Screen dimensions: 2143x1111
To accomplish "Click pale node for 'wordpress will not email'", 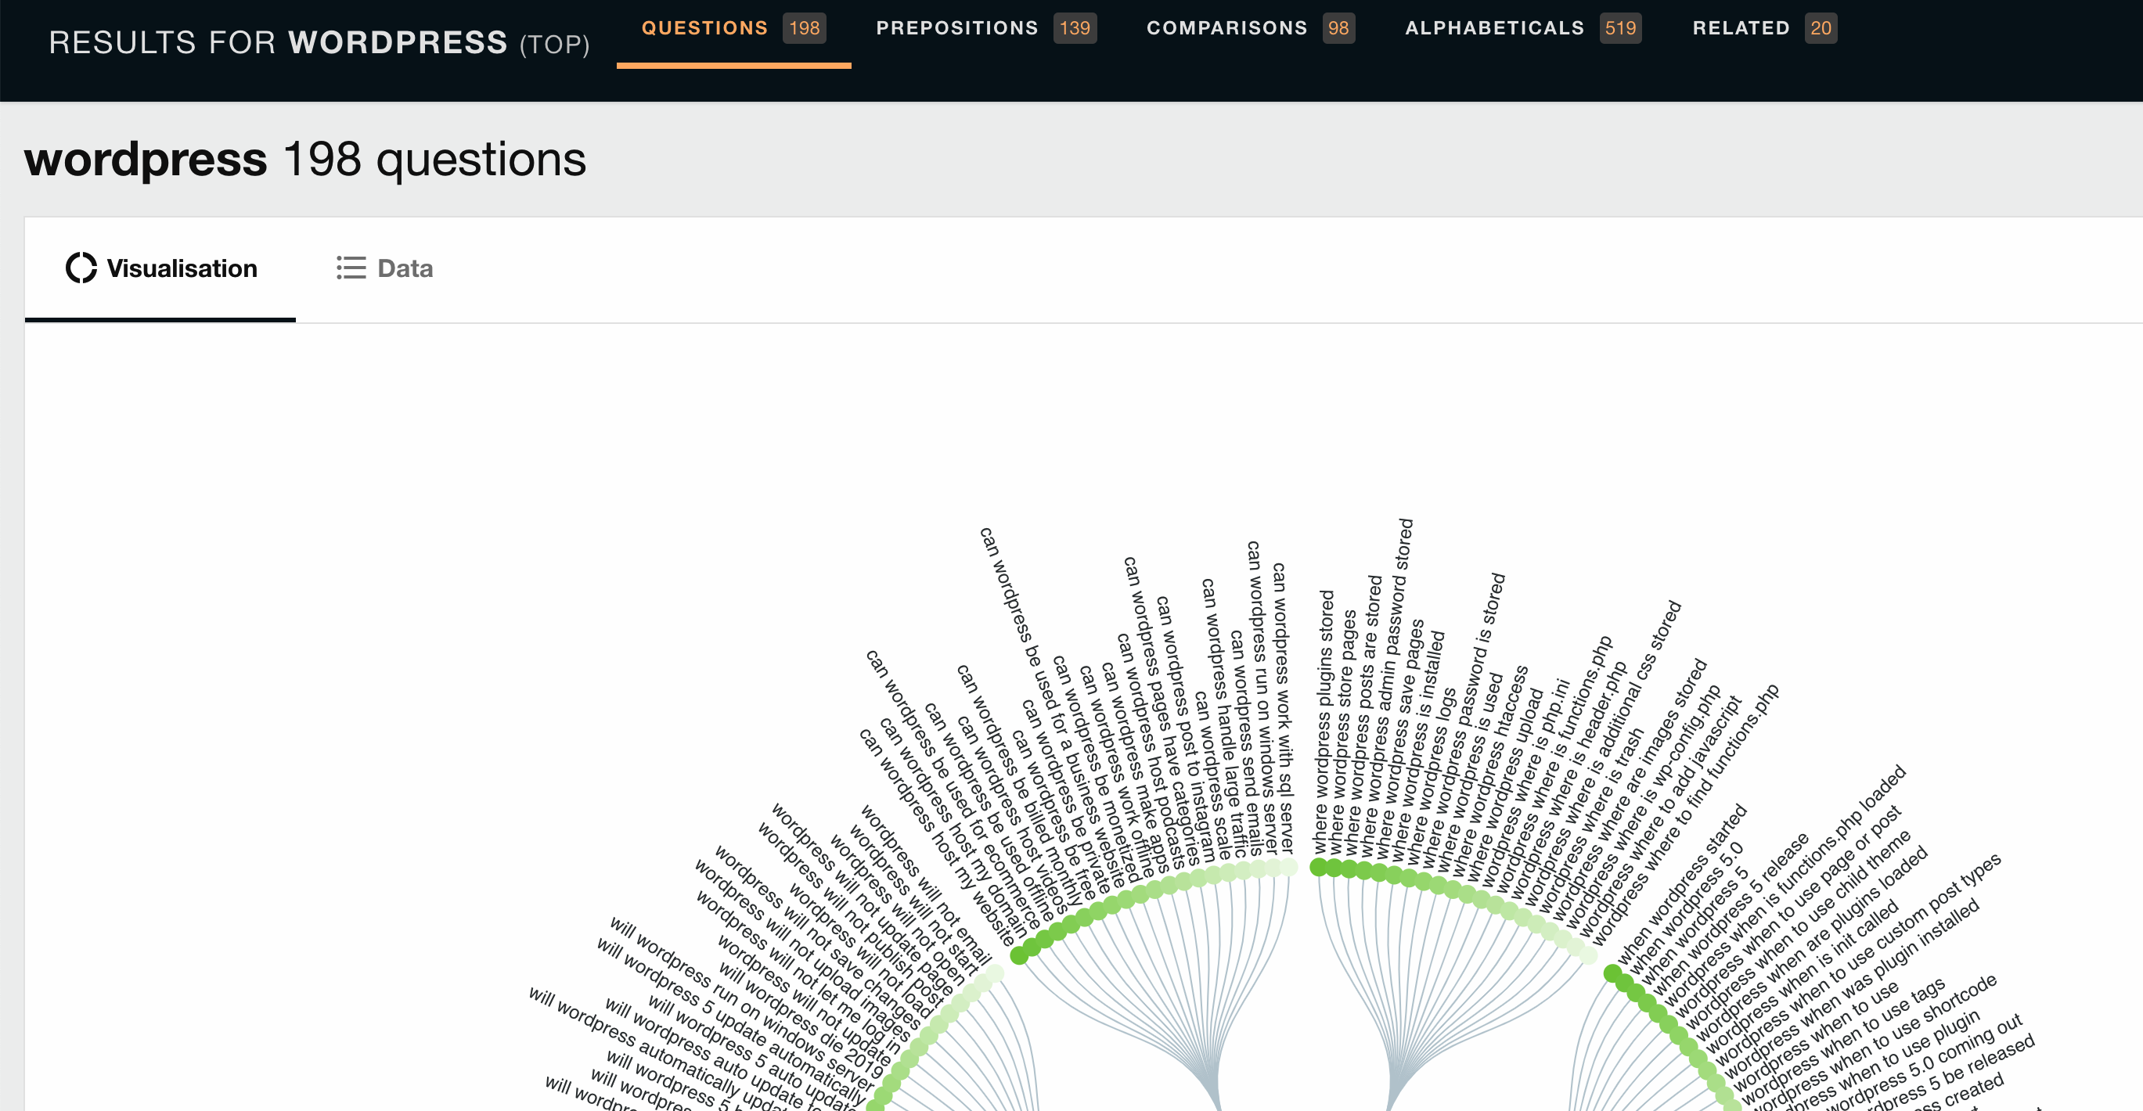I will (x=995, y=973).
